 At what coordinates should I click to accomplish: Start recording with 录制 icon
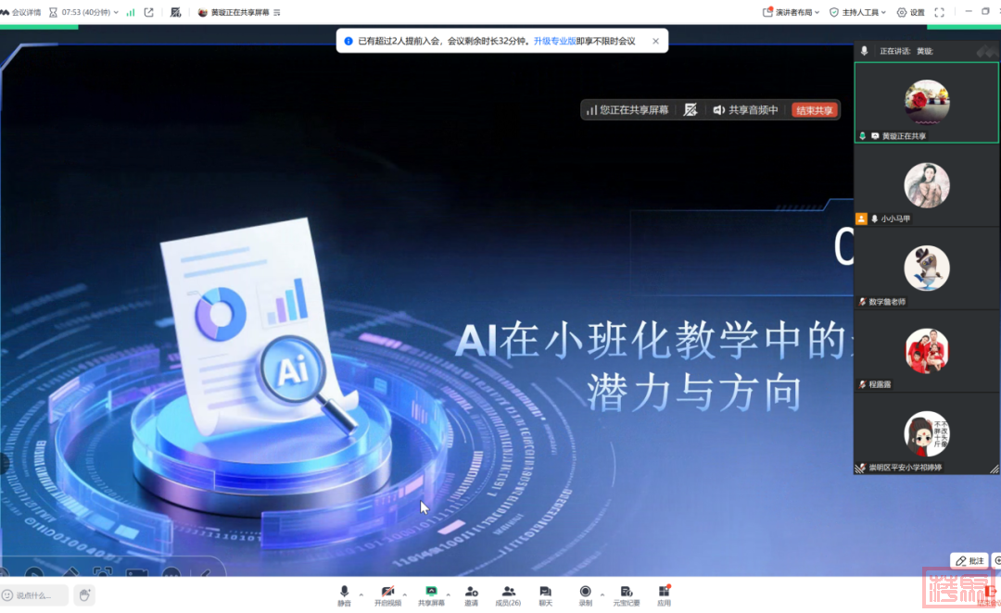585,594
